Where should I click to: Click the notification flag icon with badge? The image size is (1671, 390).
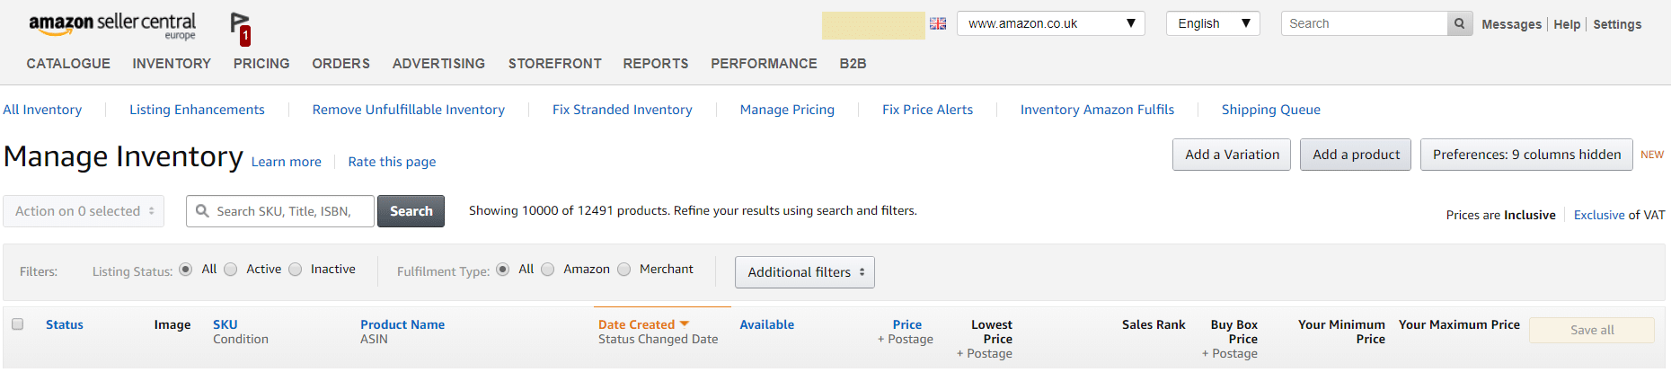coord(240,28)
